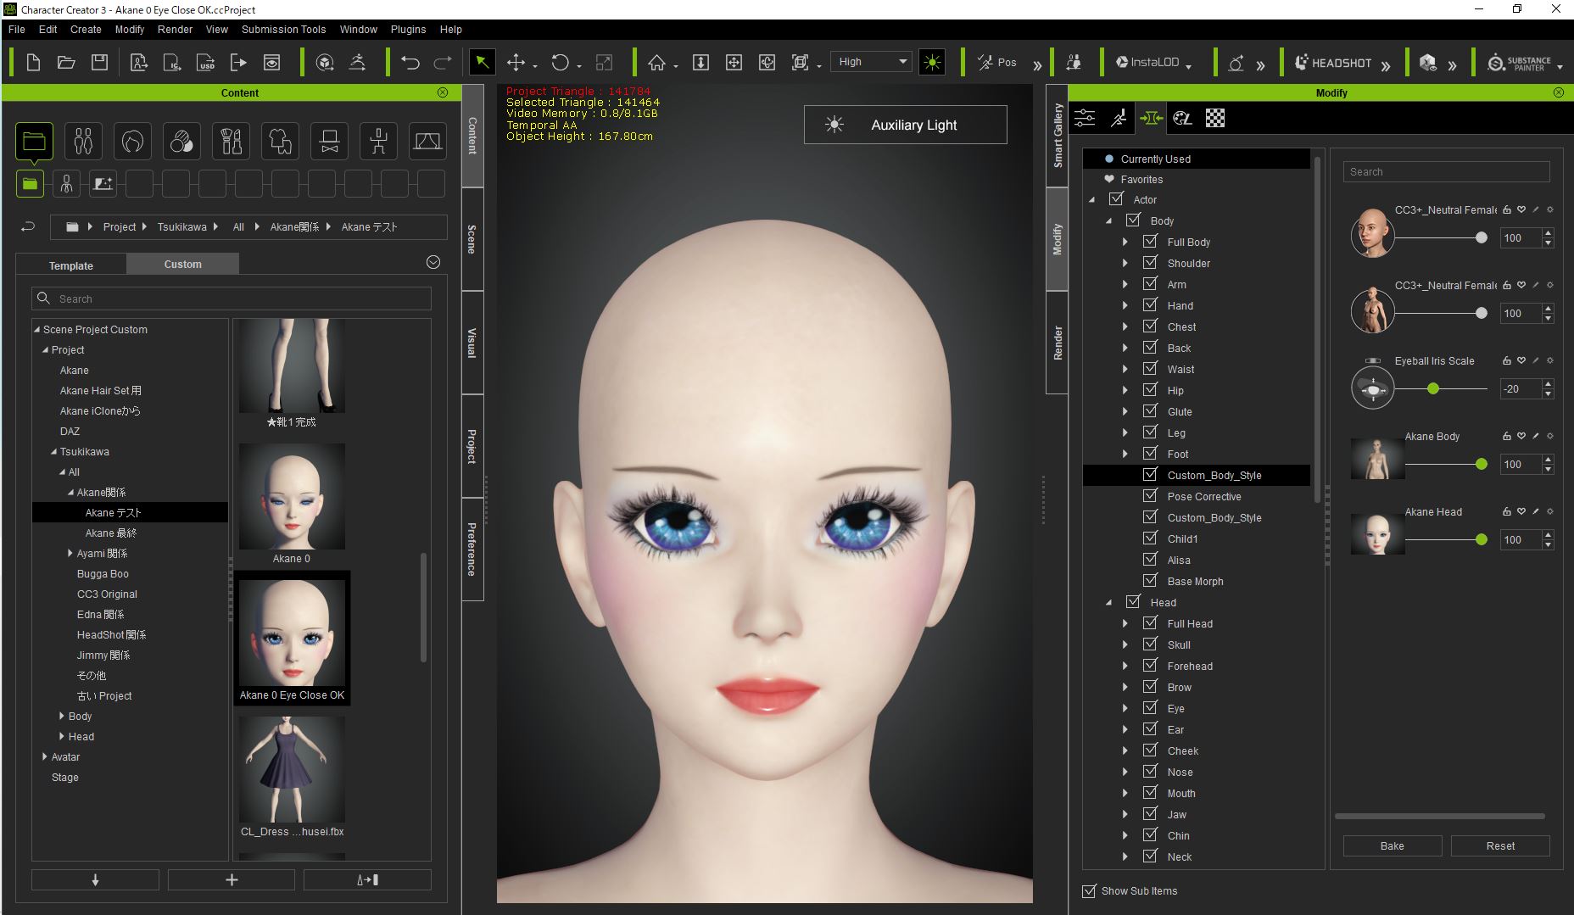Choose the Move object tool
Screen dimensions: 1574x915
(x=516, y=62)
